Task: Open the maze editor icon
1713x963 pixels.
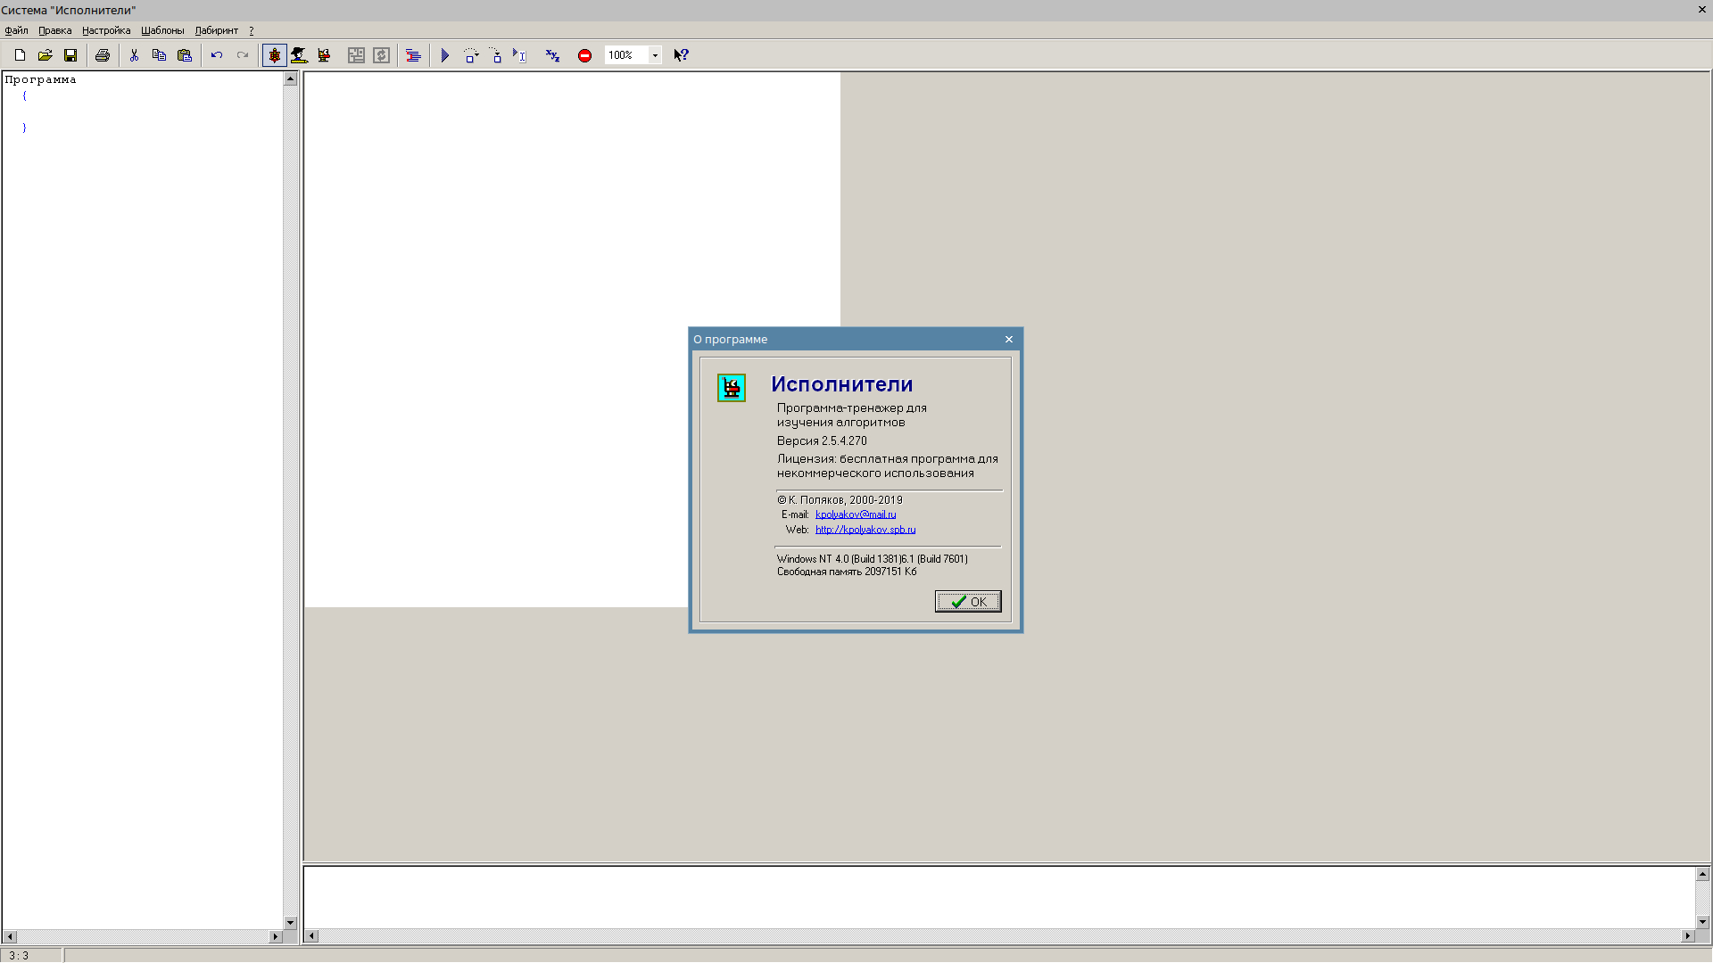Action: coord(356,55)
